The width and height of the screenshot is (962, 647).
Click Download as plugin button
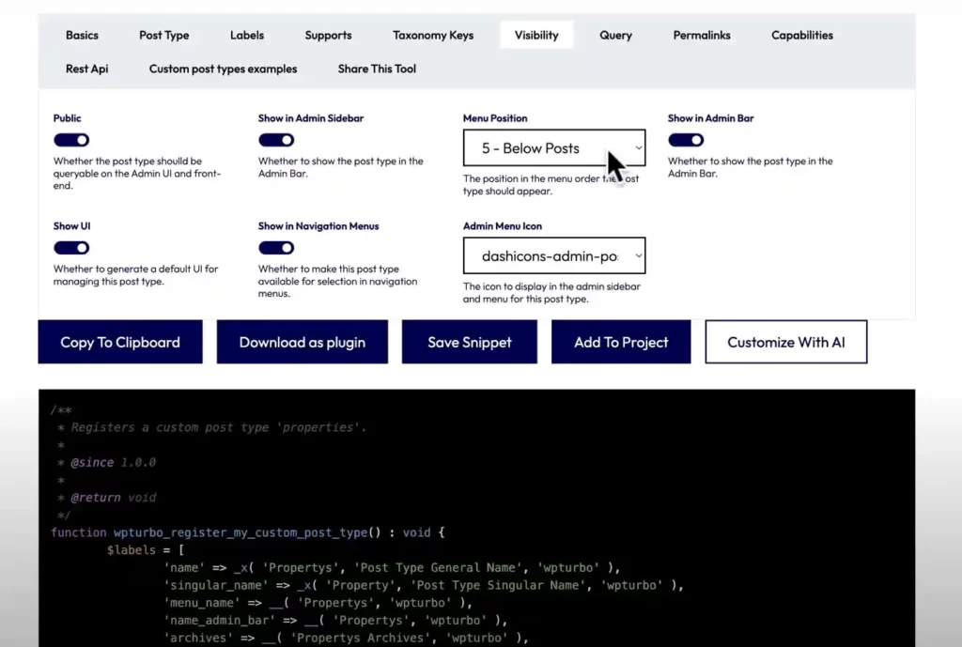(x=302, y=342)
